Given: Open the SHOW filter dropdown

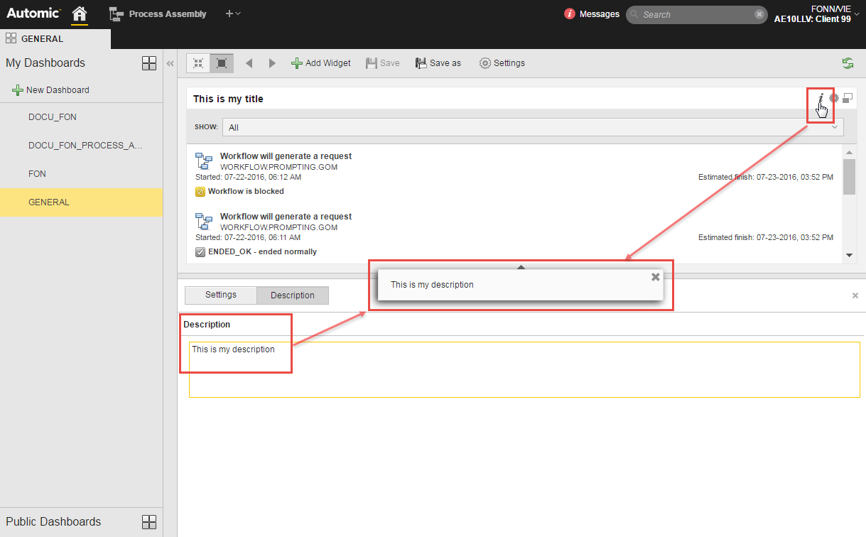Looking at the screenshot, I should [533, 127].
